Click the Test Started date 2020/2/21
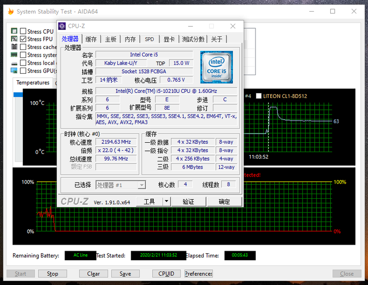This screenshot has height=285, width=368. coord(158,255)
